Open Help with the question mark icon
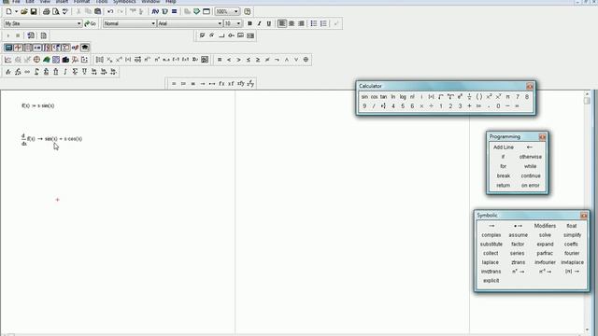This screenshot has width=598, height=336. pos(247,11)
